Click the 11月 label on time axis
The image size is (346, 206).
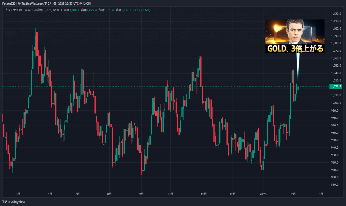[204, 194]
